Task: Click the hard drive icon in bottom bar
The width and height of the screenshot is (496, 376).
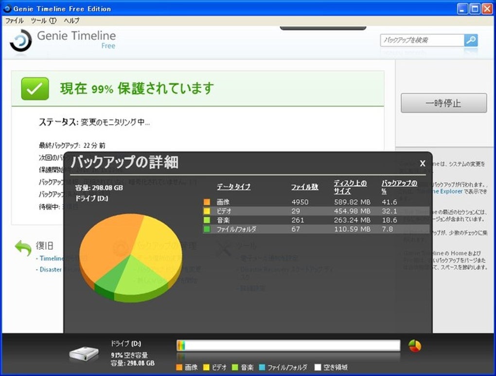Action: (84, 354)
